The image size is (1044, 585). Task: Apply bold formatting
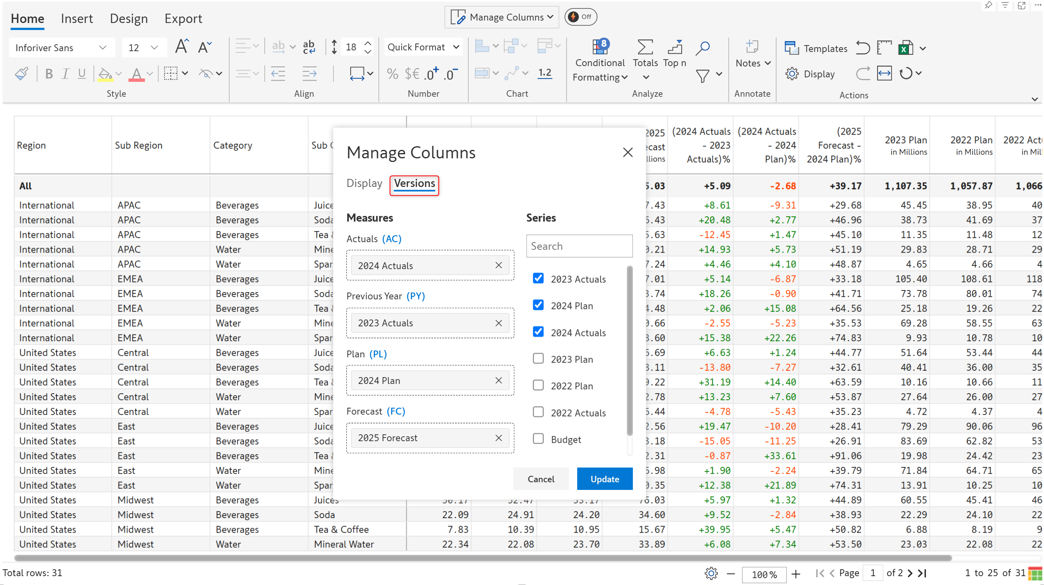pos(49,74)
